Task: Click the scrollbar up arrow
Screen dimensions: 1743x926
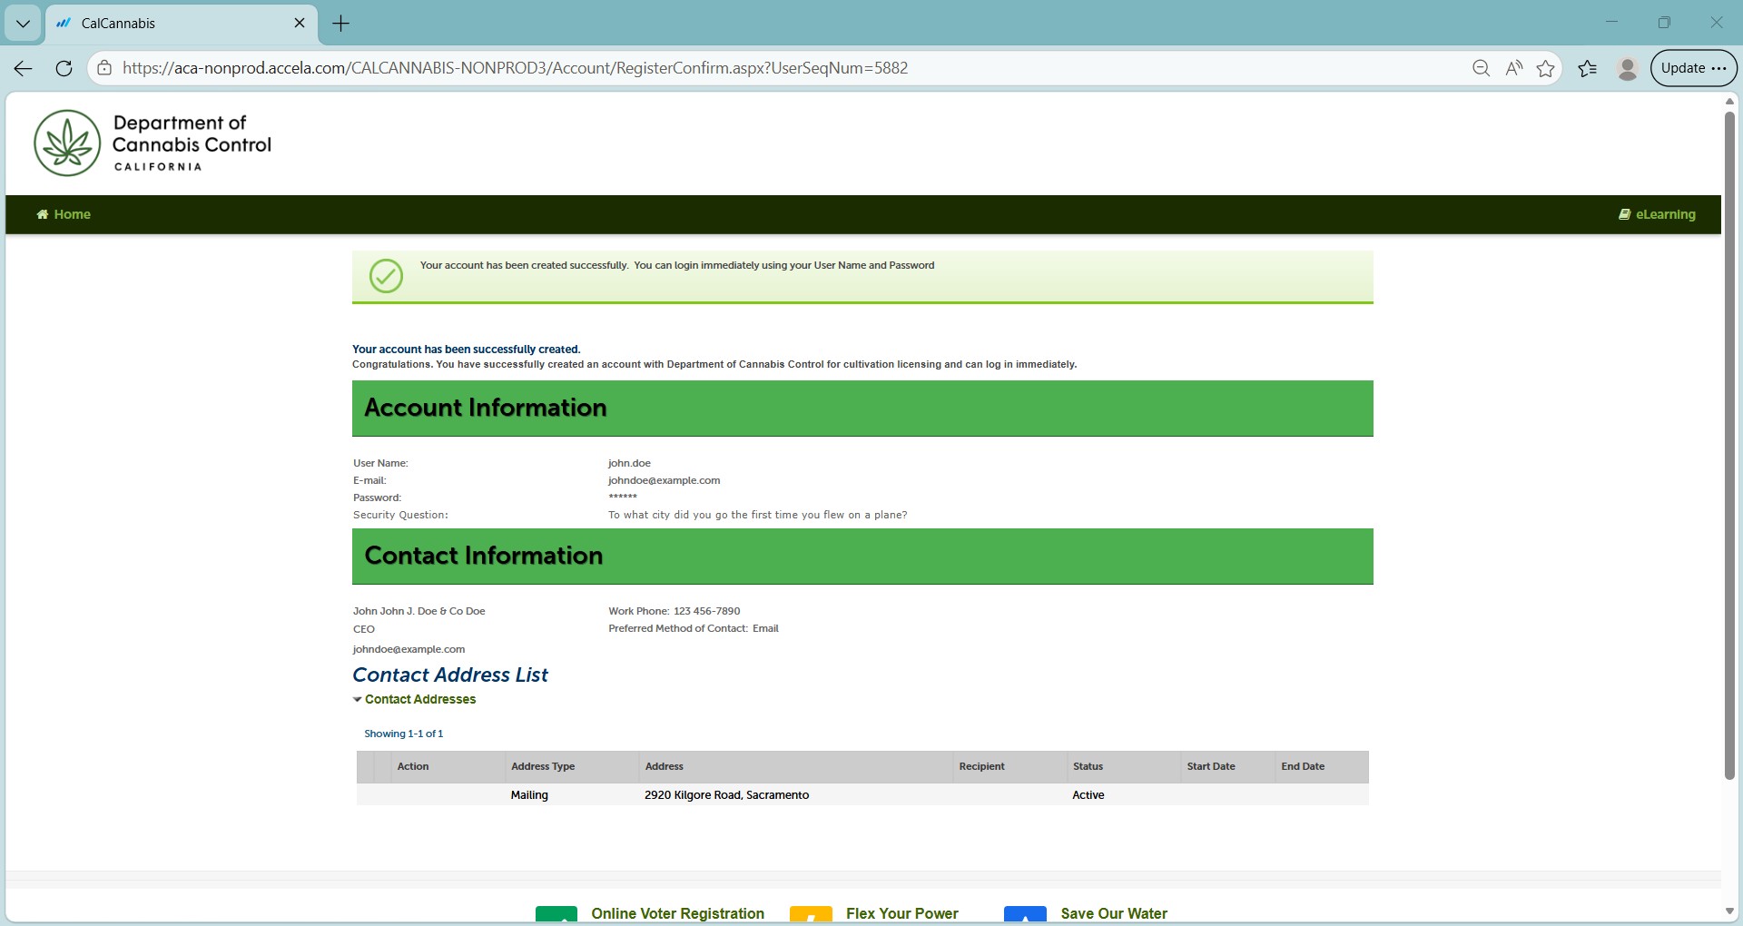Action: tap(1729, 101)
